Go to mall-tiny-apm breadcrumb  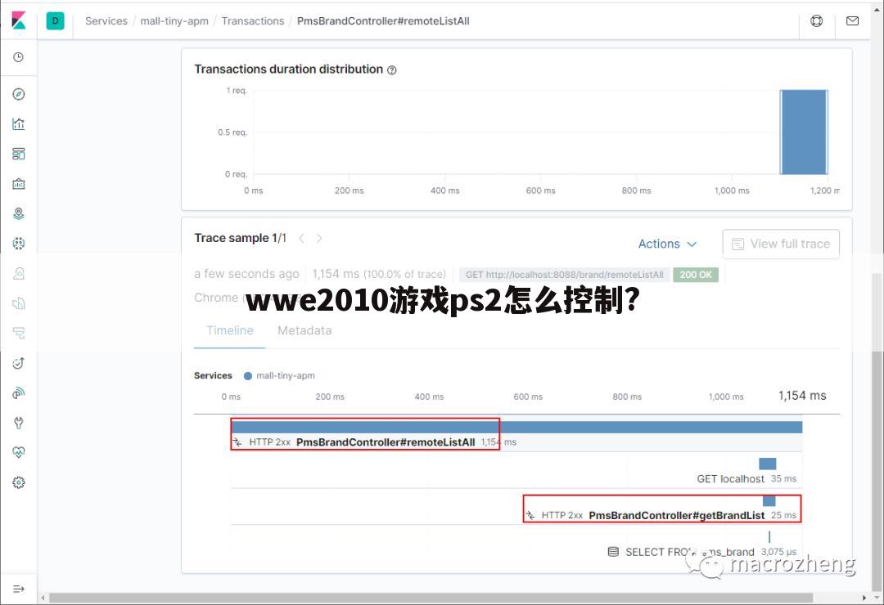(174, 20)
